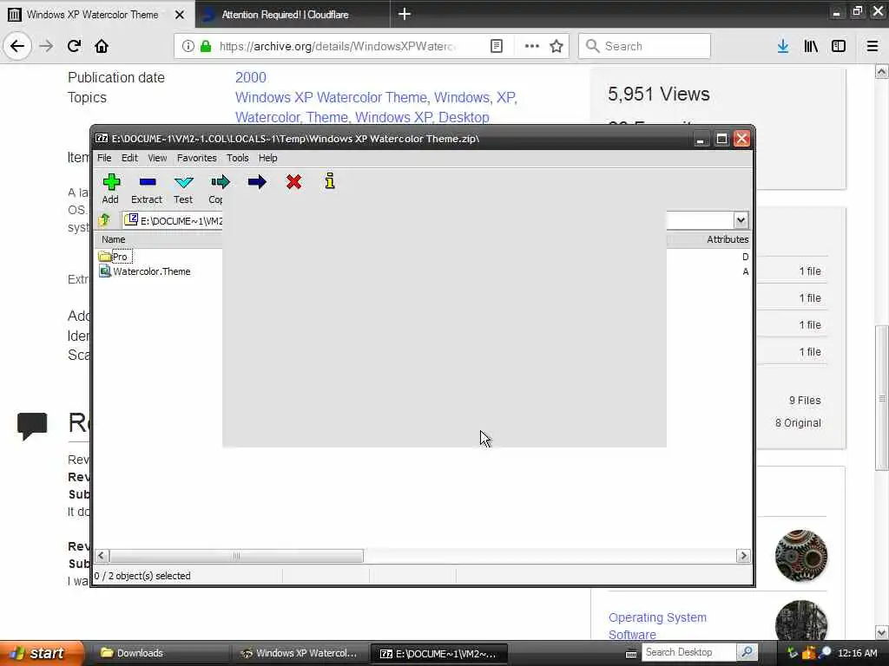The height and width of the screenshot is (666, 889).
Task: Click the green padlock security icon
Action: pos(206,46)
